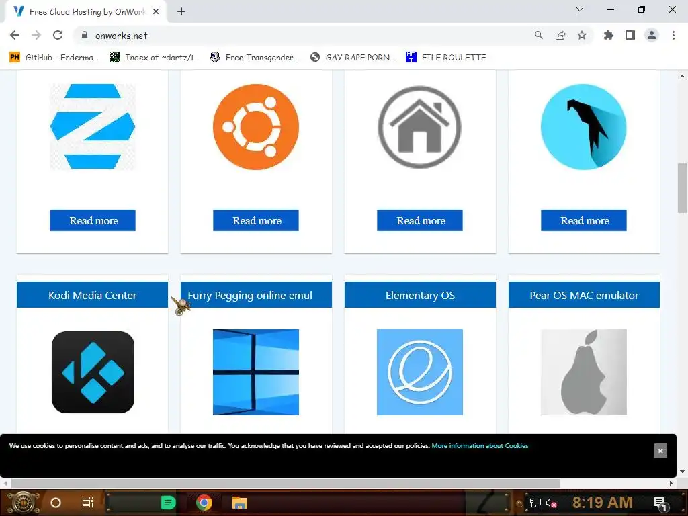The image size is (688, 516).
Task: Switch to Chrome from the taskbar
Action: click(x=204, y=503)
